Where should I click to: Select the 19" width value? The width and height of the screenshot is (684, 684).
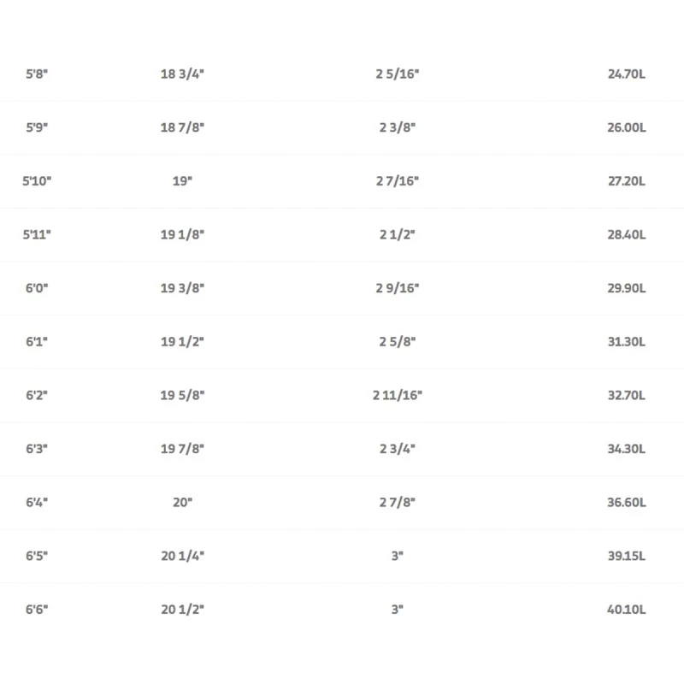(x=182, y=181)
